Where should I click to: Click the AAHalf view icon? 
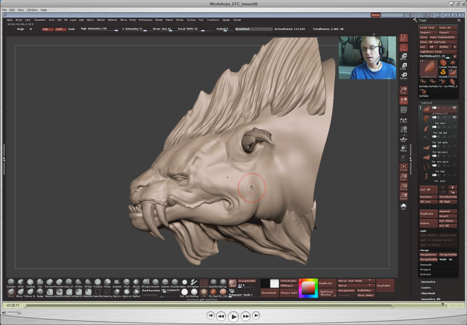click(x=403, y=196)
